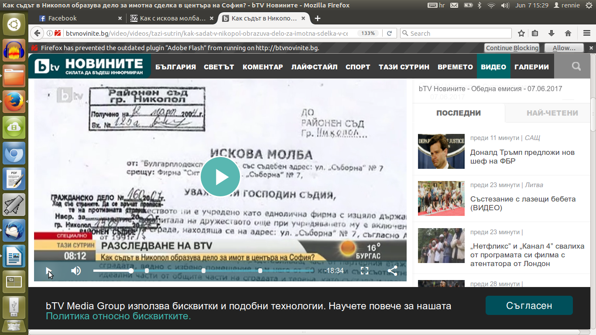
Task: Close the 'Как с искова молба' tab
Action: 211,18
